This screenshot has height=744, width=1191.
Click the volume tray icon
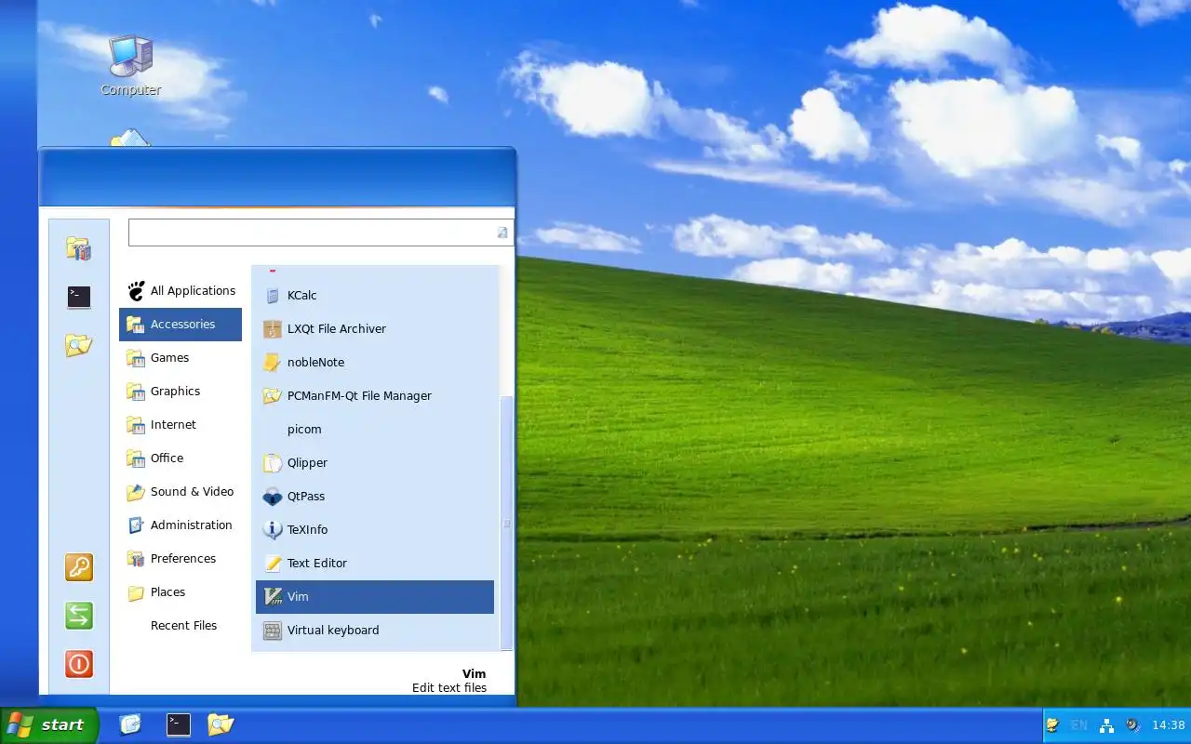(1133, 725)
